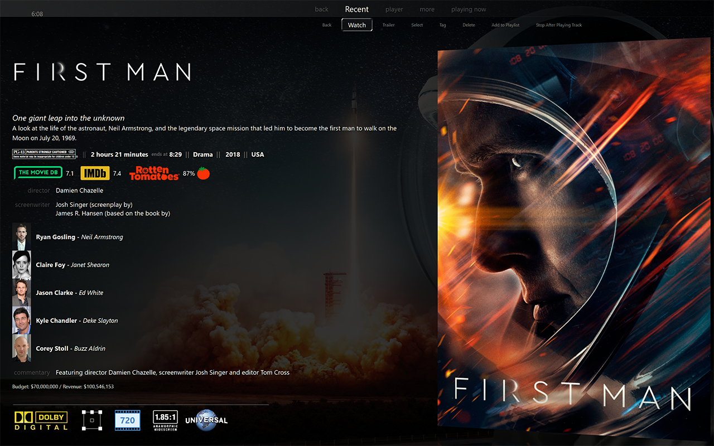Click director name Damien Chazelle

[79, 191]
